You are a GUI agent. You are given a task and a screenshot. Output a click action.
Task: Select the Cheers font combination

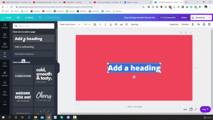coord(44,96)
